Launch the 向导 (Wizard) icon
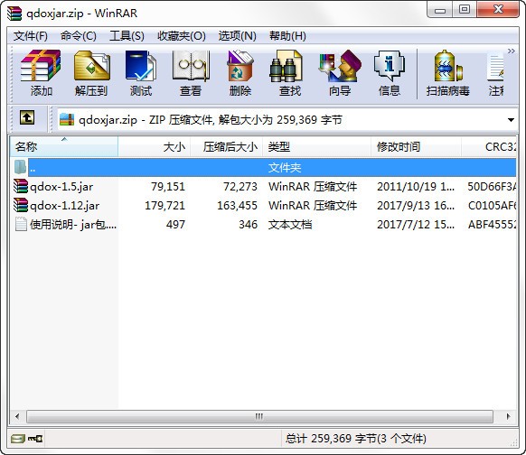The width and height of the screenshot is (526, 455). [x=340, y=72]
